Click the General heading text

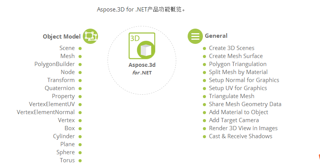pyautogui.click(x=216, y=36)
